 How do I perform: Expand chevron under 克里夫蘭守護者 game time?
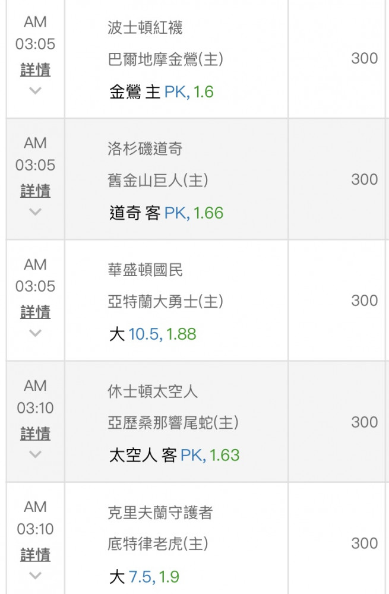click(35, 576)
